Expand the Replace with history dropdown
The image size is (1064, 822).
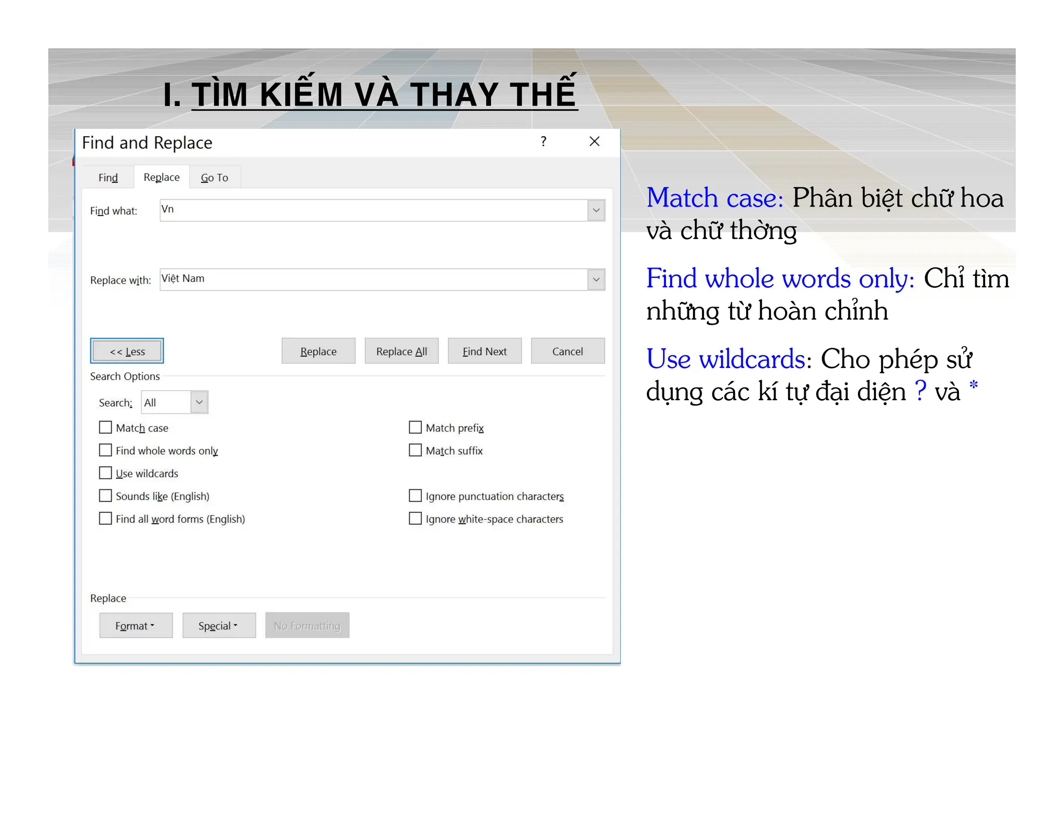pyautogui.click(x=596, y=280)
